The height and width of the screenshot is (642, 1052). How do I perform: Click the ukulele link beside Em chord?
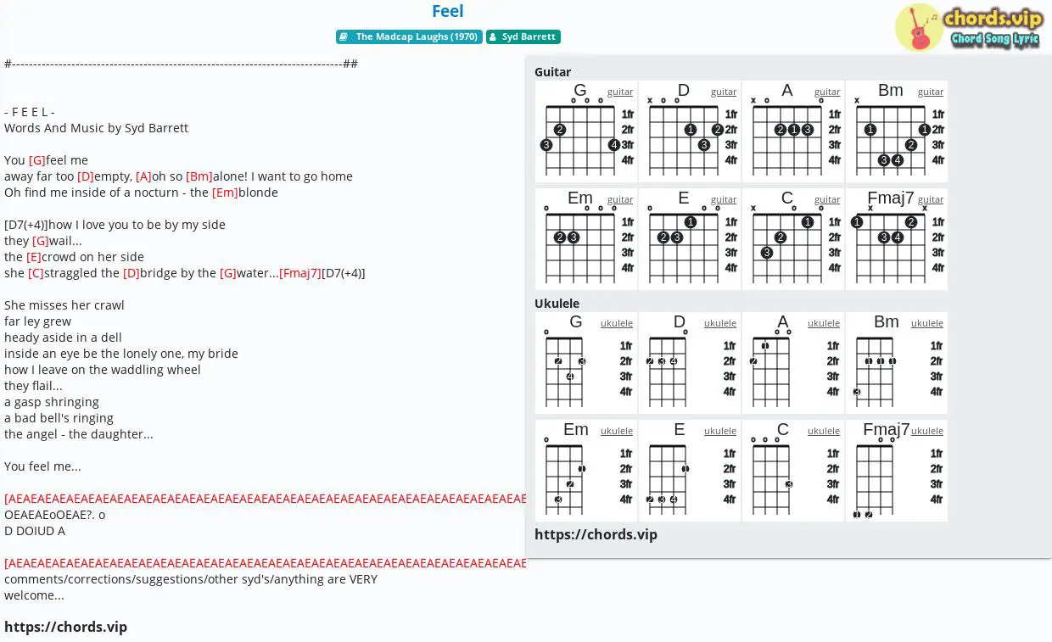tap(617, 431)
